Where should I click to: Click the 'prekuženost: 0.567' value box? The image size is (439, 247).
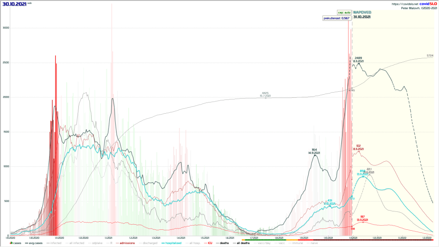[337, 18]
